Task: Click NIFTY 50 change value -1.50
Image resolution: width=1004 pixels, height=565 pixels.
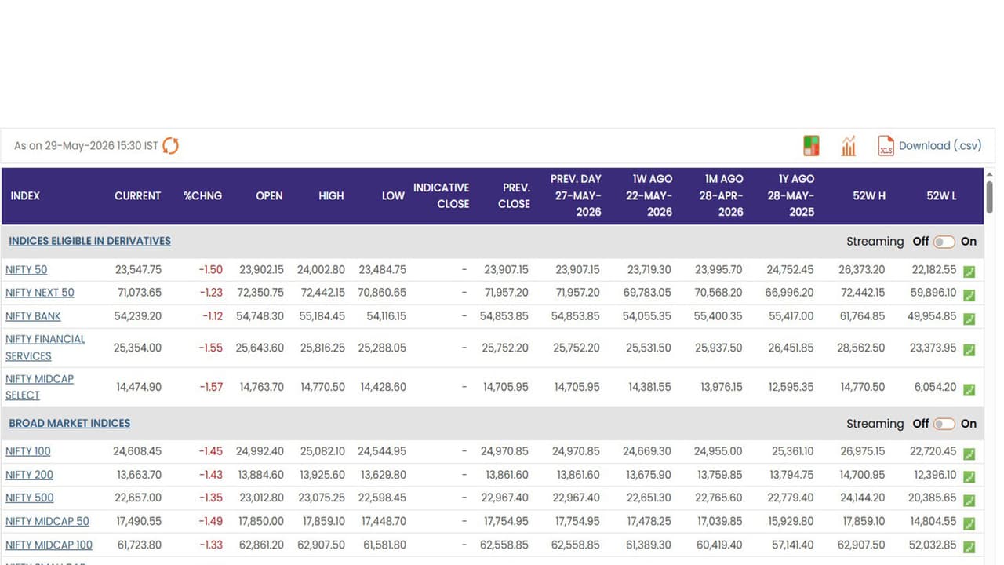Action: pos(210,270)
